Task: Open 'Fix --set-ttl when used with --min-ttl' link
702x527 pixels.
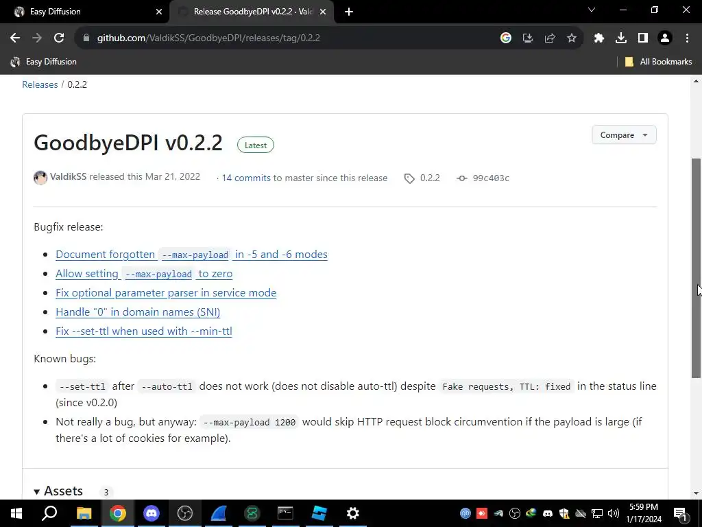Action: coord(144,331)
